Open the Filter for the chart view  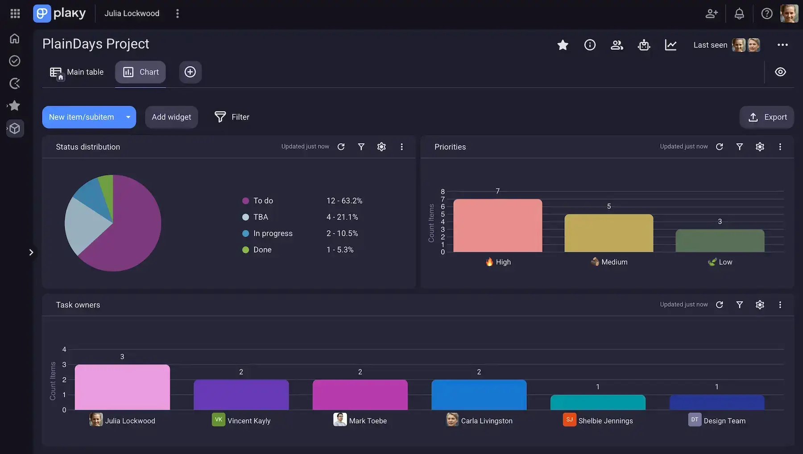click(x=232, y=117)
